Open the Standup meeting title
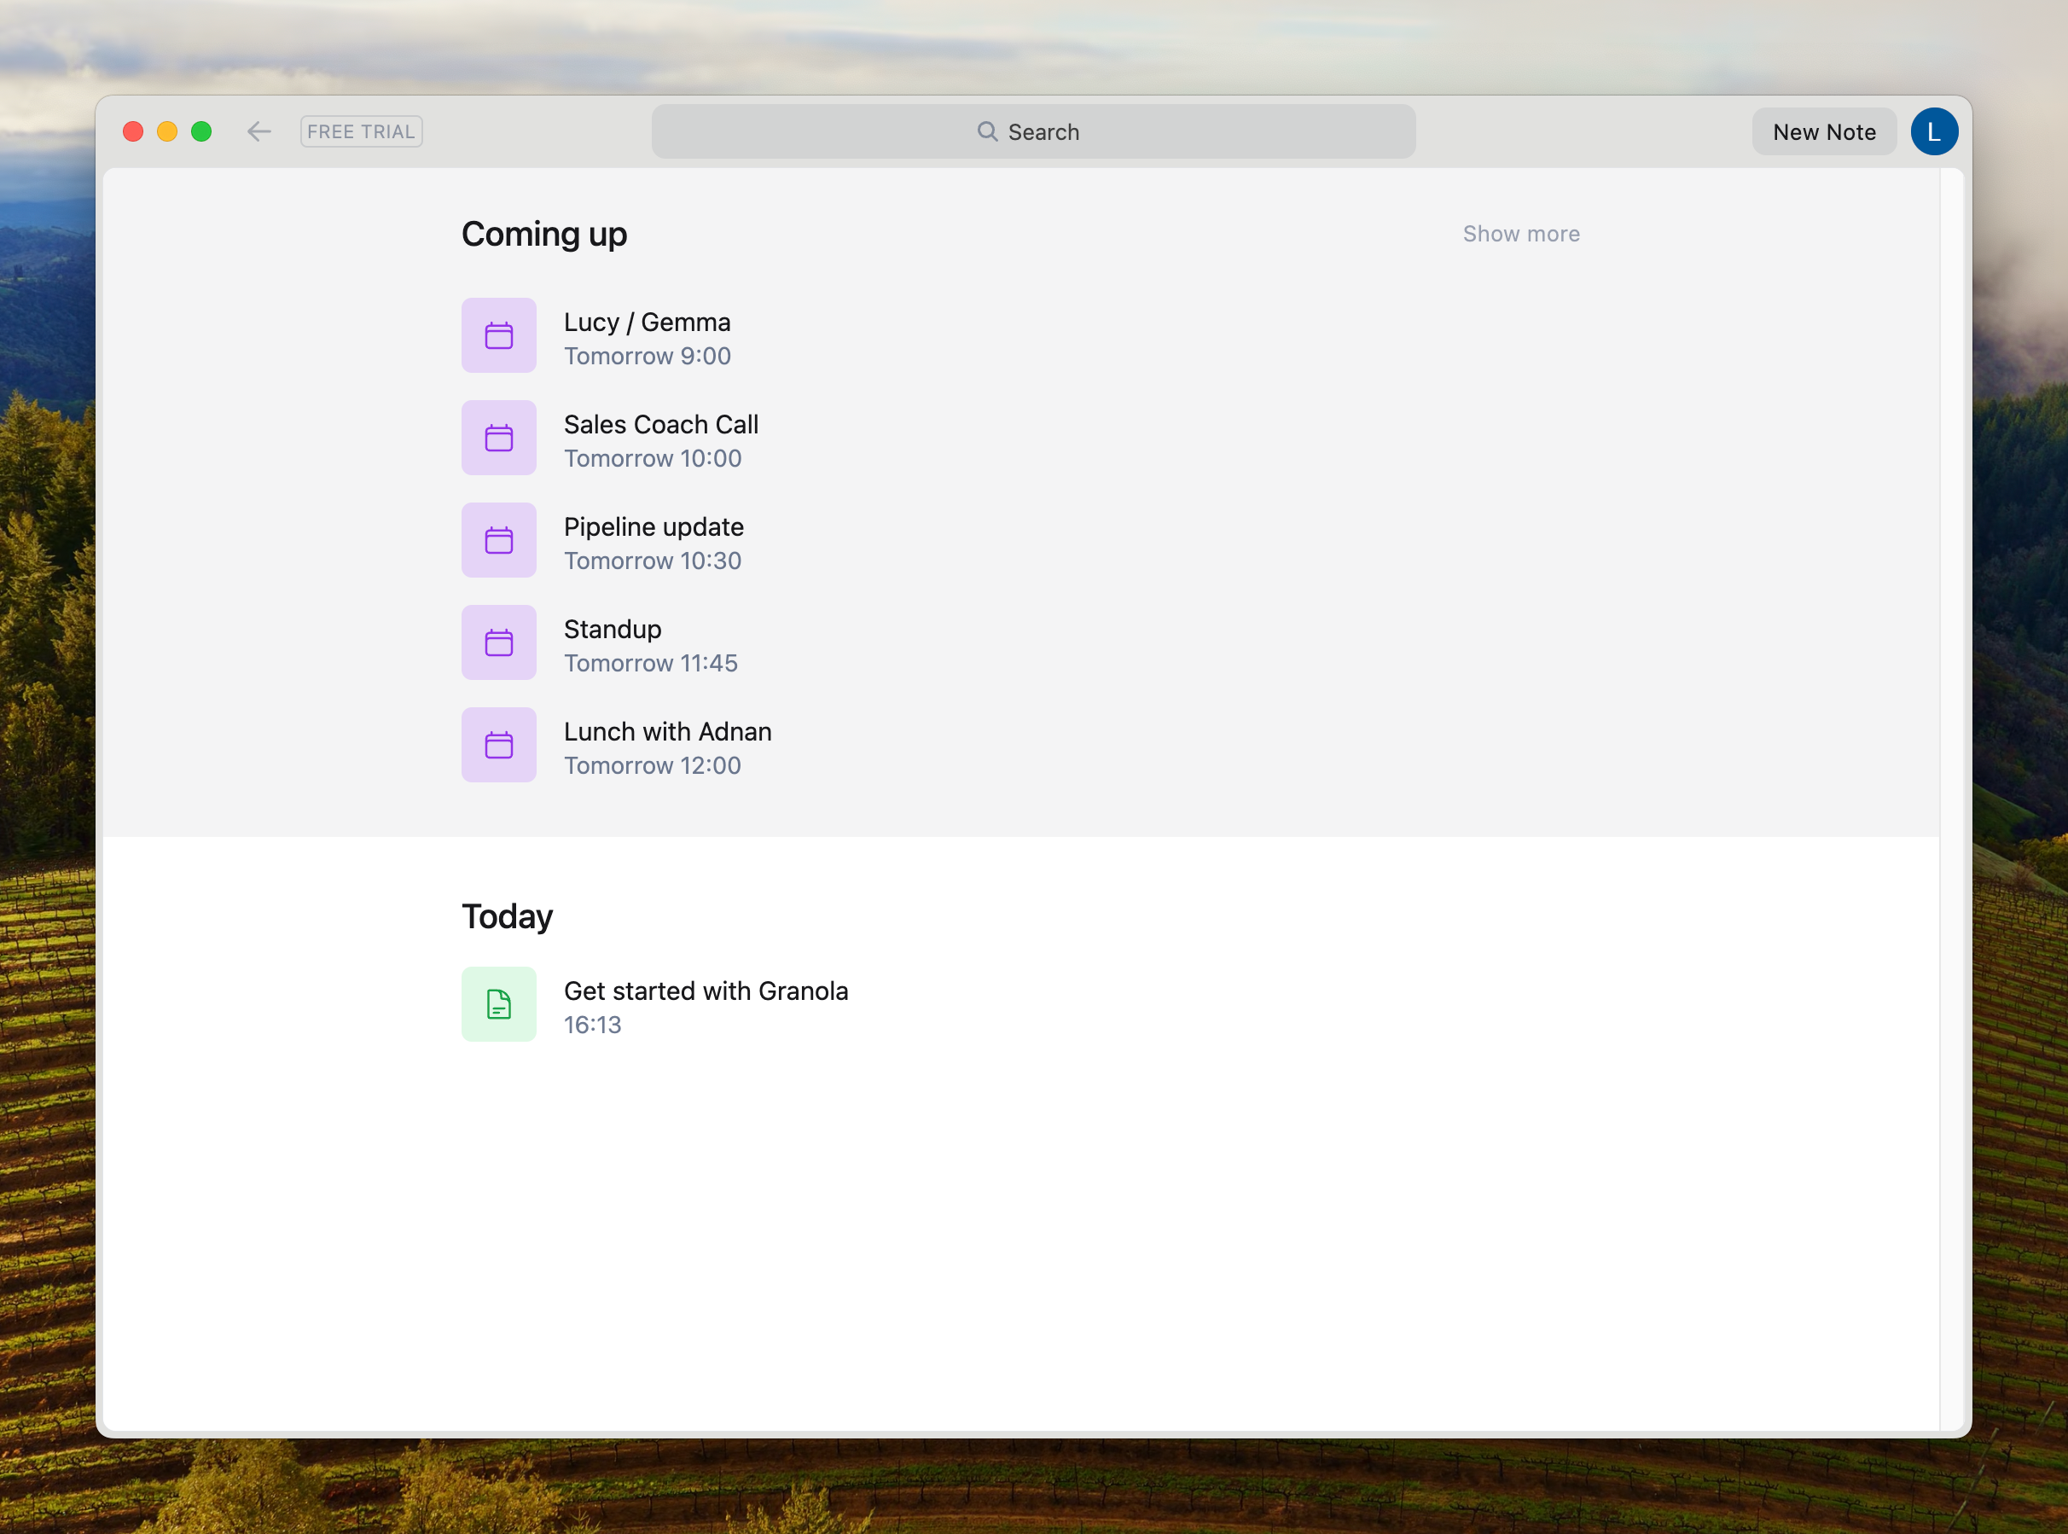Viewport: 2068px width, 1534px height. point(613,630)
